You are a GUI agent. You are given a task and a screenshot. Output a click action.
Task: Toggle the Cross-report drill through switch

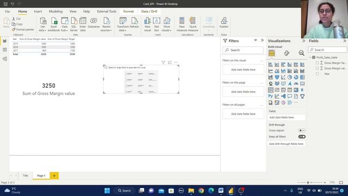[x=302, y=131]
